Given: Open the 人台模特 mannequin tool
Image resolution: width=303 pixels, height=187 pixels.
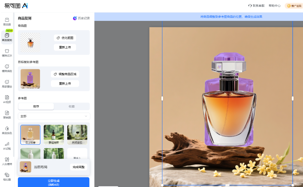Looking at the screenshot, I should 7,161.
